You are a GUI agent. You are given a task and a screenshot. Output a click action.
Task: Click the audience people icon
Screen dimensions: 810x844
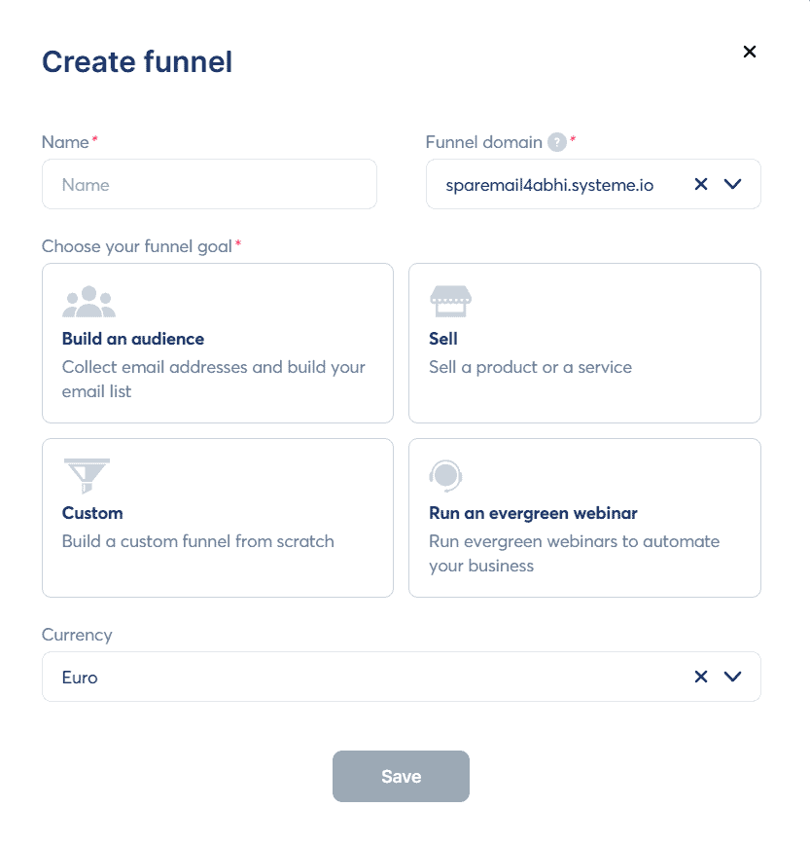(88, 302)
